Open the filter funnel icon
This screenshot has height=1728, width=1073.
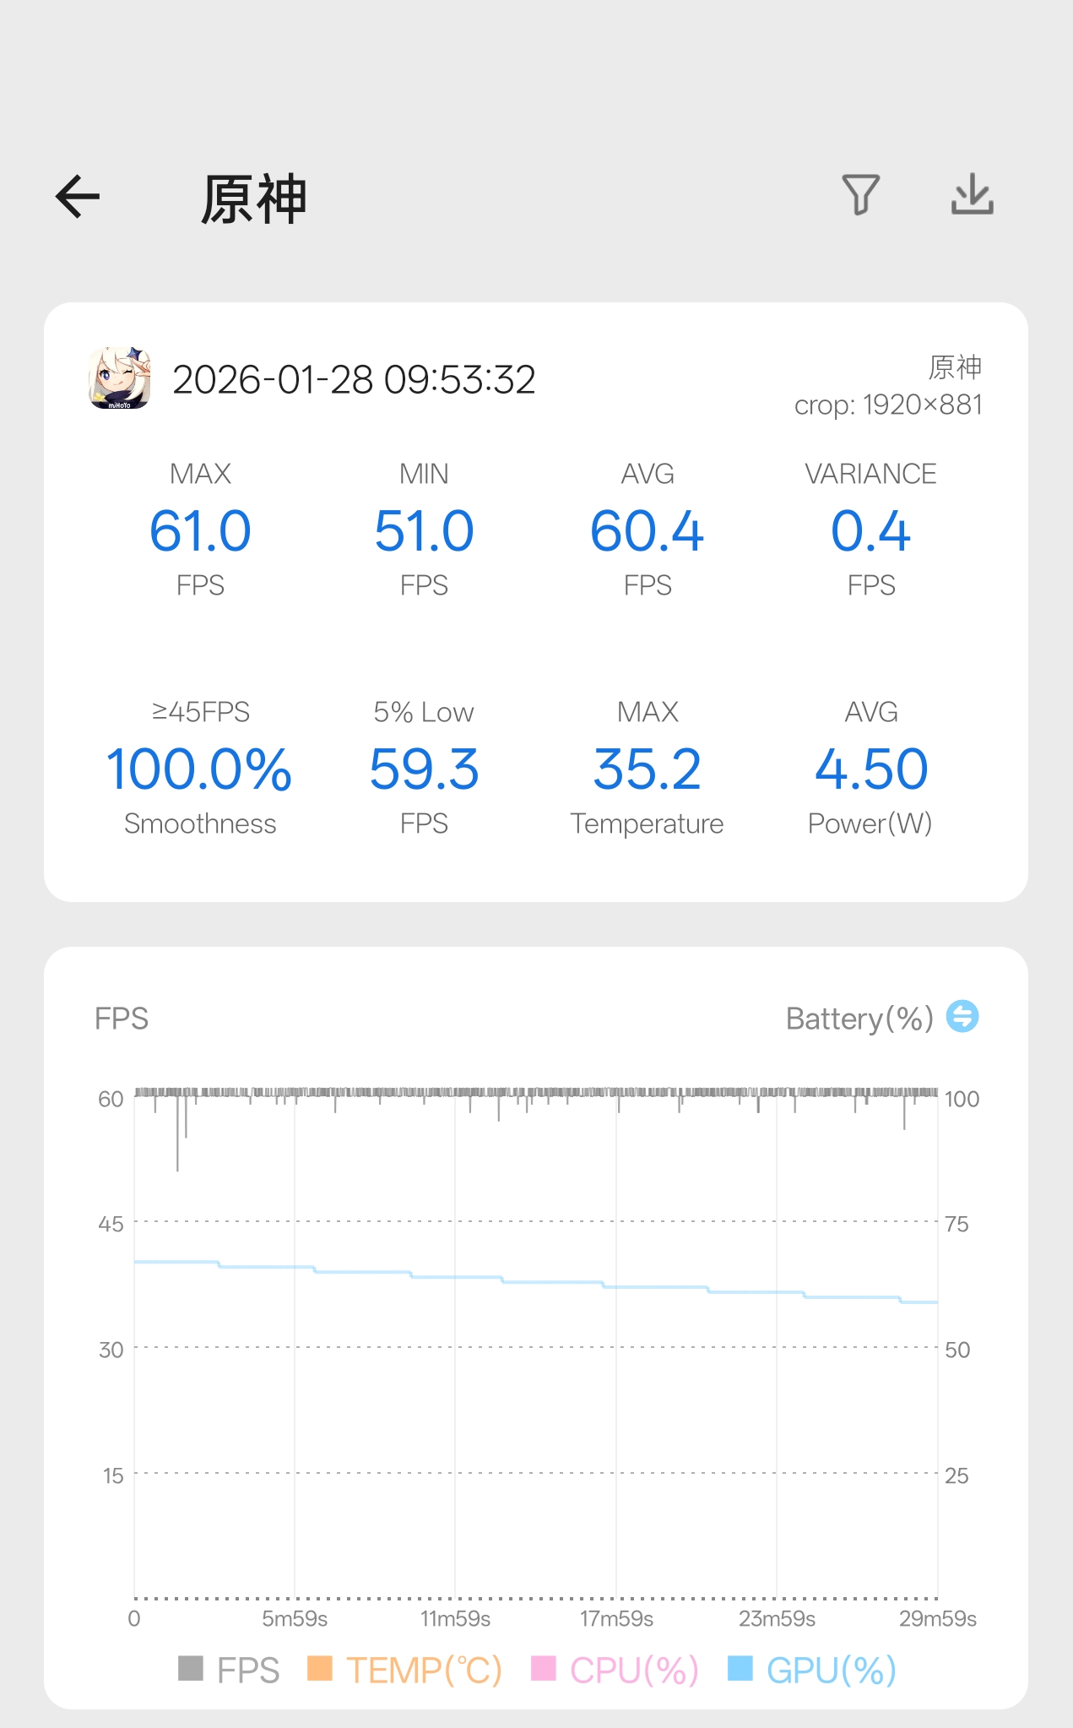860,195
